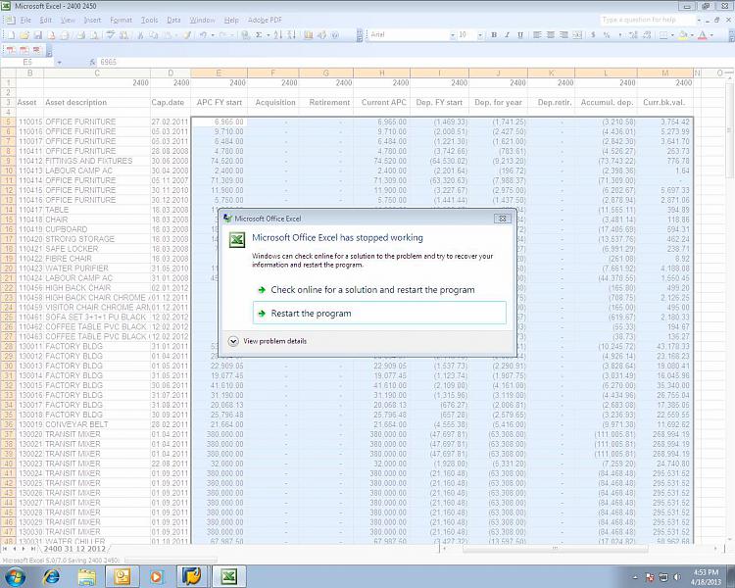The height and width of the screenshot is (588, 735).
Task: Click Increase Decimal icon
Action: click(633, 35)
